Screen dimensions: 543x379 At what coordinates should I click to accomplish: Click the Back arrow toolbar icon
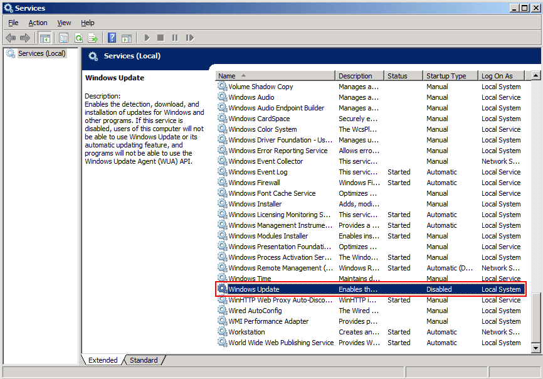coord(11,38)
